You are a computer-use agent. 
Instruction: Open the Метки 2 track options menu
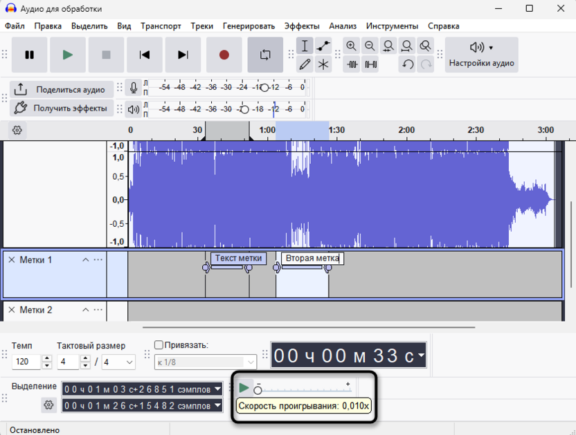coord(98,309)
